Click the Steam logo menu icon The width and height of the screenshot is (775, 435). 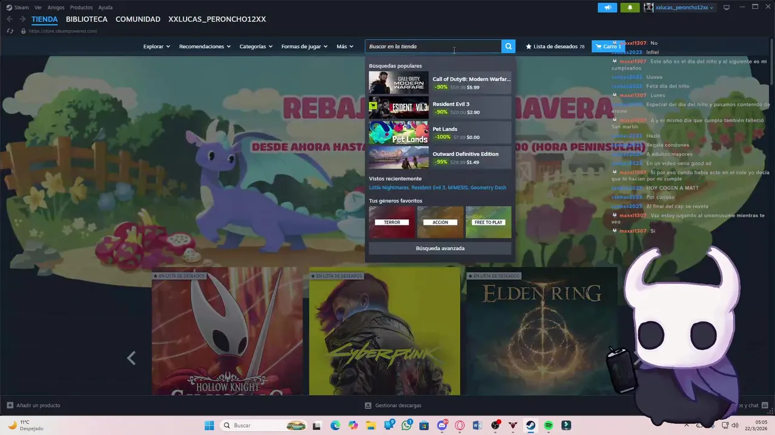pyautogui.click(x=9, y=7)
